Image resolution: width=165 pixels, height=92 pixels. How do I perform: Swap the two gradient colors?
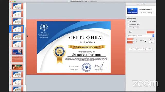[x=136, y=41]
